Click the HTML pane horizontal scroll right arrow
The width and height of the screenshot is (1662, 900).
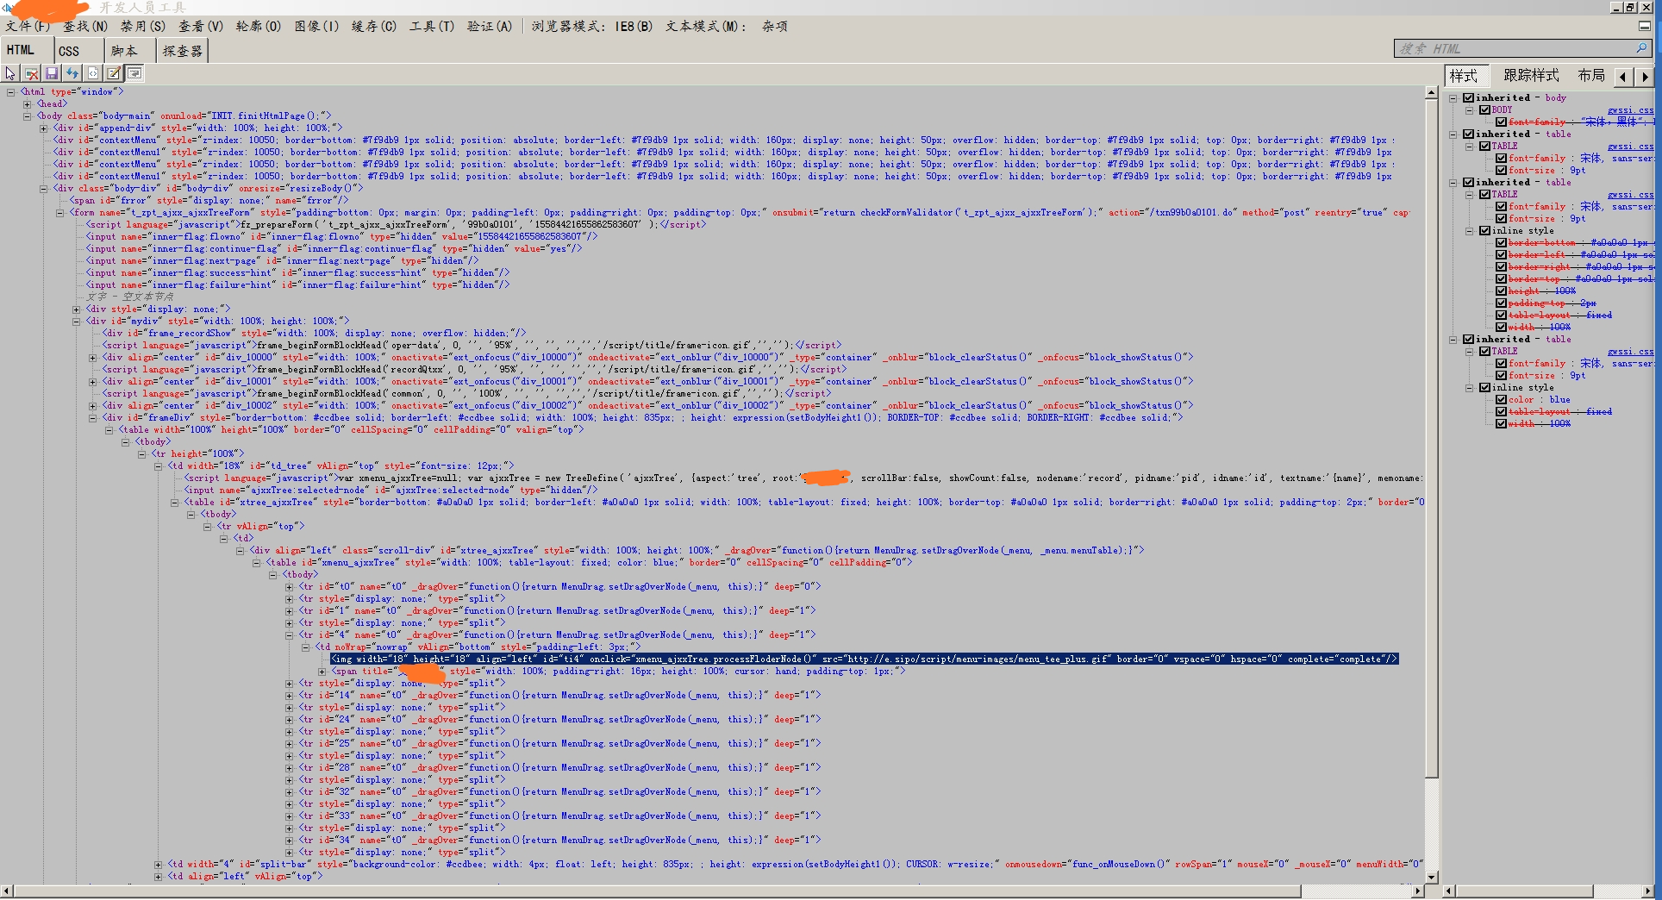(1418, 891)
